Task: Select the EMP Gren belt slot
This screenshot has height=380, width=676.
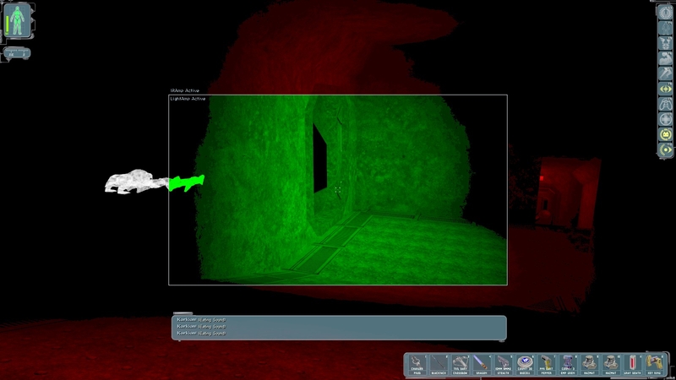Action: click(x=567, y=365)
